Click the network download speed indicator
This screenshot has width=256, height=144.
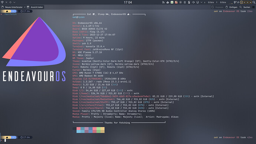point(209,3)
